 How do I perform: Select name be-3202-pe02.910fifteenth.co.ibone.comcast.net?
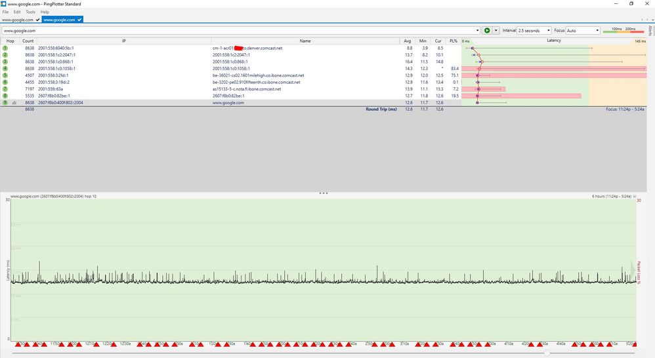(256, 82)
